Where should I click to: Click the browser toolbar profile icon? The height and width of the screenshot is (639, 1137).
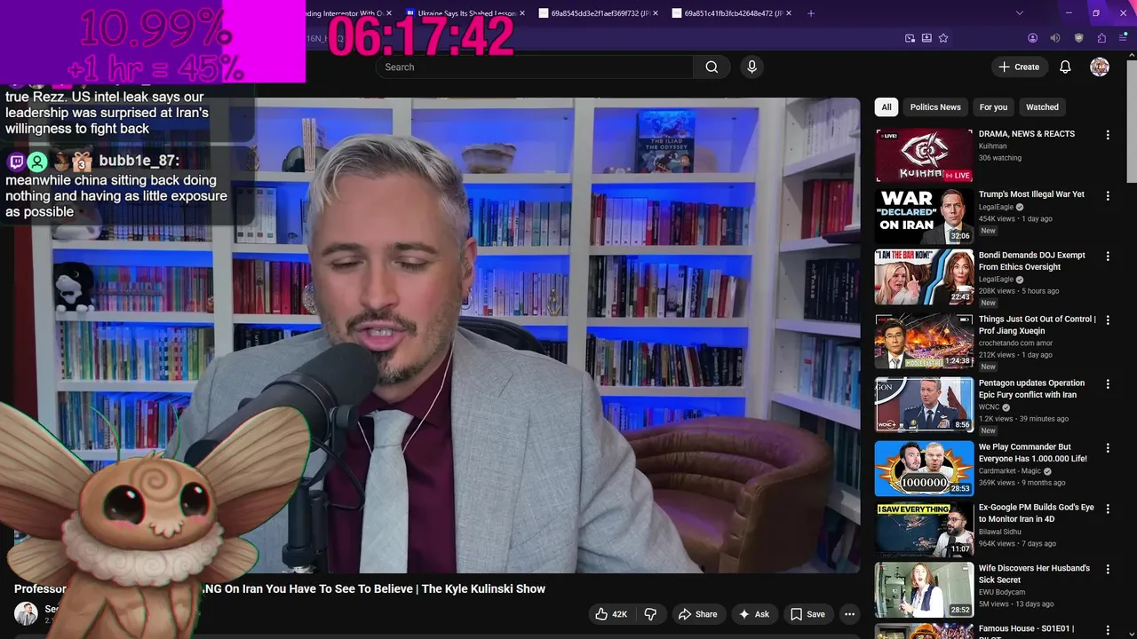coord(1032,38)
